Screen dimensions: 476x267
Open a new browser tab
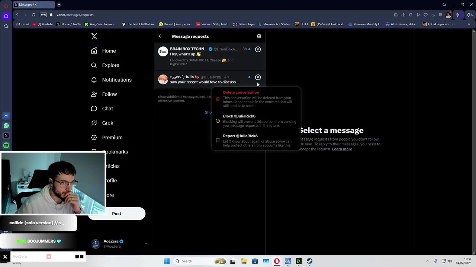(59, 5)
